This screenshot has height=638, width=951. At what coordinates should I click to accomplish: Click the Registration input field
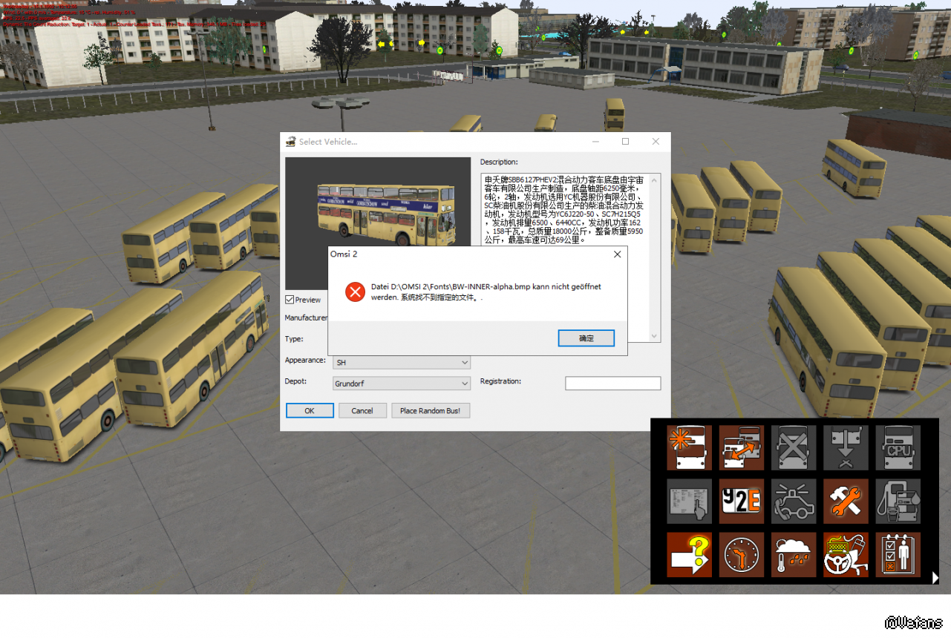tap(612, 384)
